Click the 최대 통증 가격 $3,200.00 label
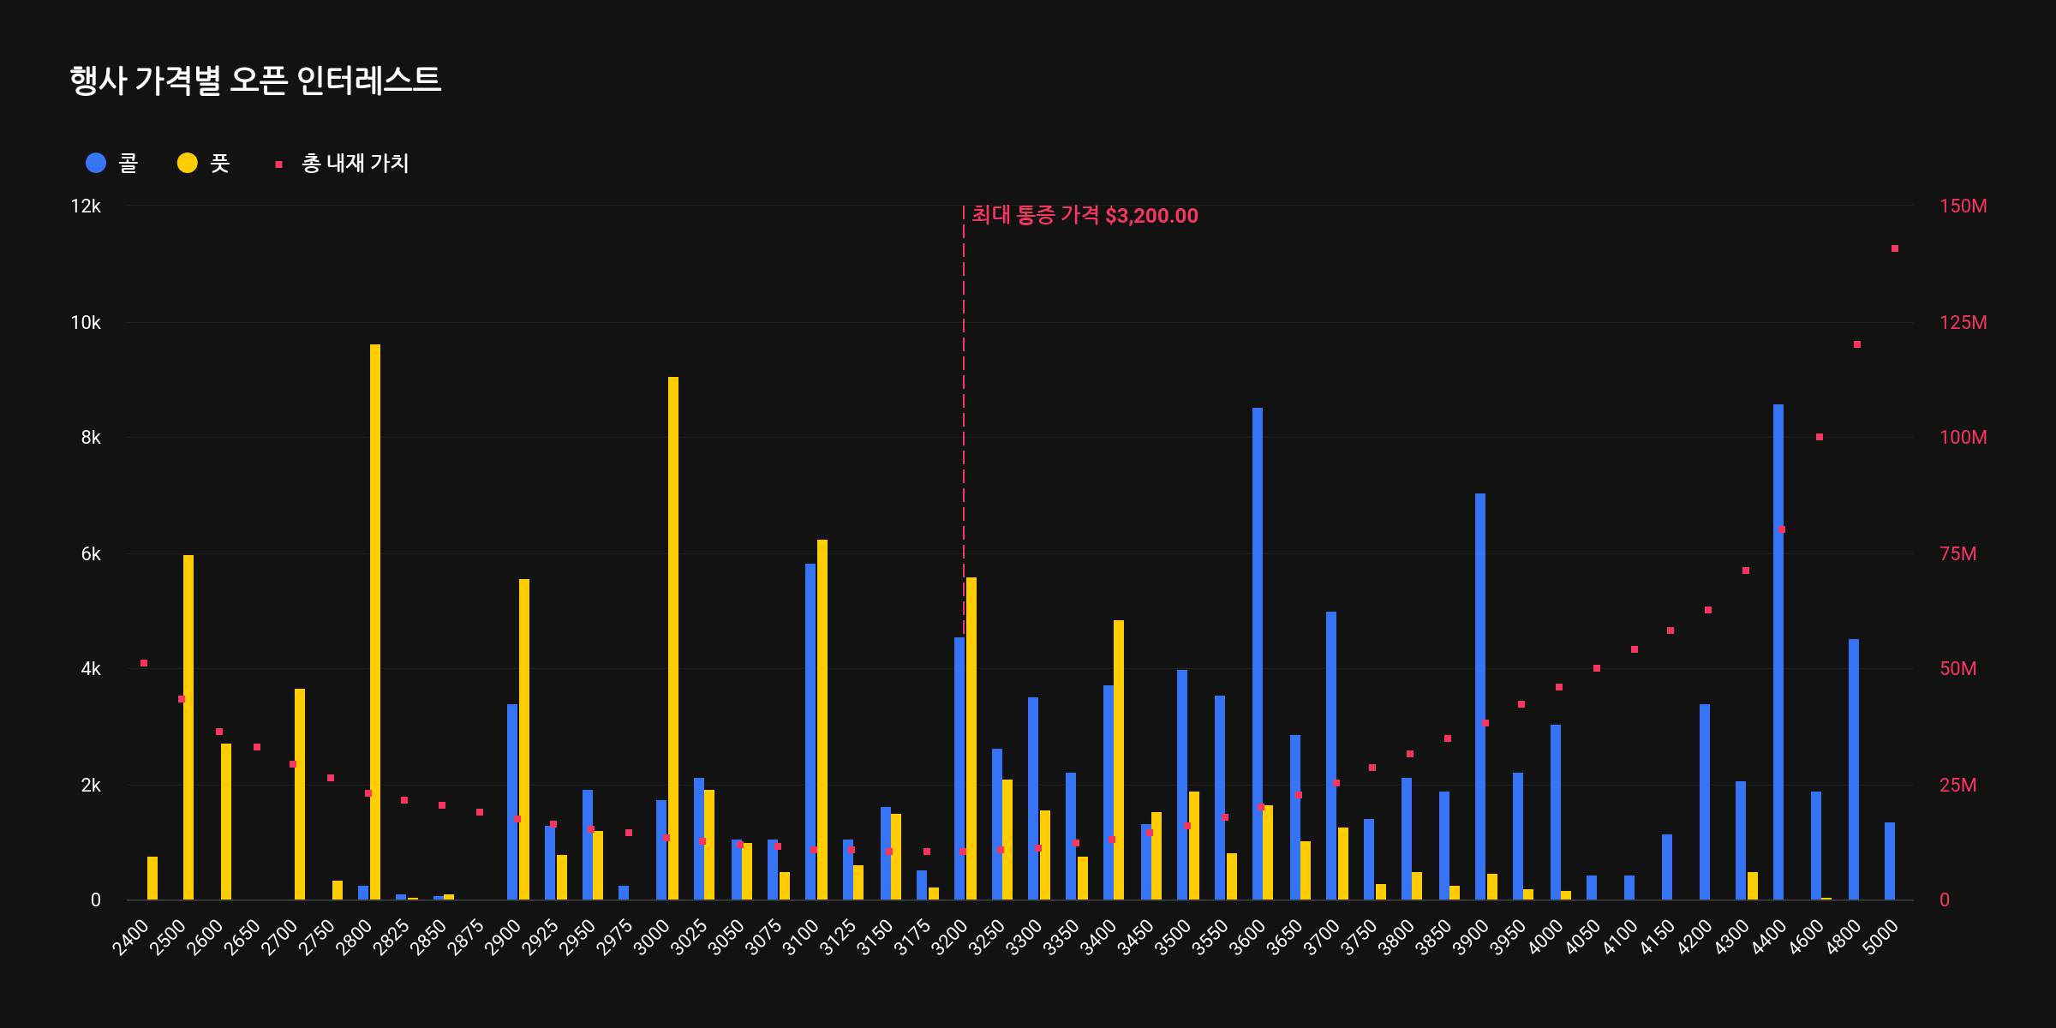The width and height of the screenshot is (2056, 1028). pos(1085,216)
